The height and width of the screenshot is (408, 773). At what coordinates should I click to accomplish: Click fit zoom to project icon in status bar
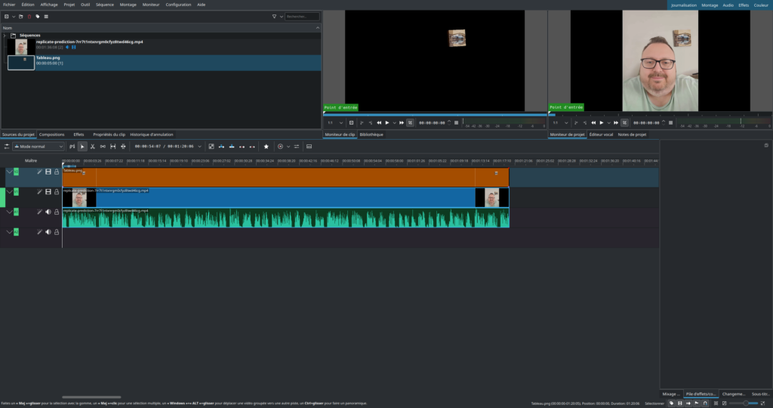click(716, 403)
